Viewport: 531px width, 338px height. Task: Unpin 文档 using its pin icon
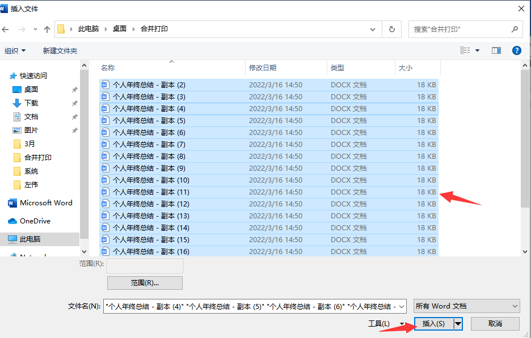click(x=74, y=117)
